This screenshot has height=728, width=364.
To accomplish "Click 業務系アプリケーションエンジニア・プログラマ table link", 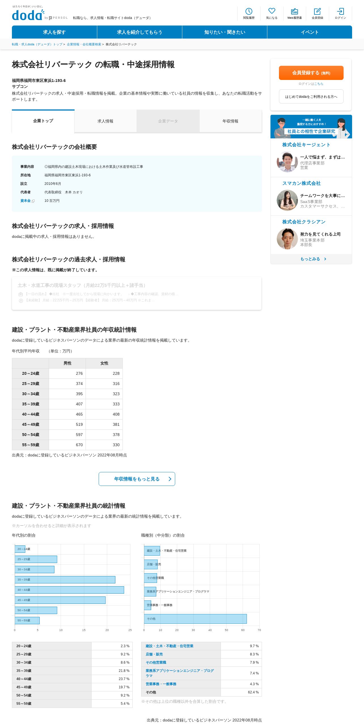I will click(x=180, y=673).
